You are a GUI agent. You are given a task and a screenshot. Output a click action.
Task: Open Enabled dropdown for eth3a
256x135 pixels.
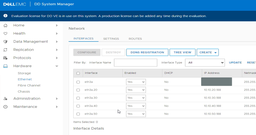coord(136,82)
